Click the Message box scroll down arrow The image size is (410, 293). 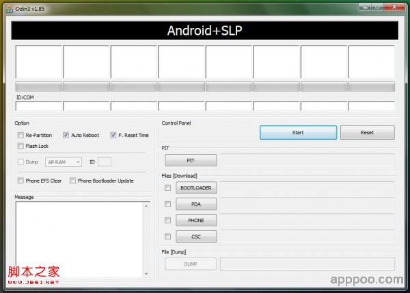146,274
